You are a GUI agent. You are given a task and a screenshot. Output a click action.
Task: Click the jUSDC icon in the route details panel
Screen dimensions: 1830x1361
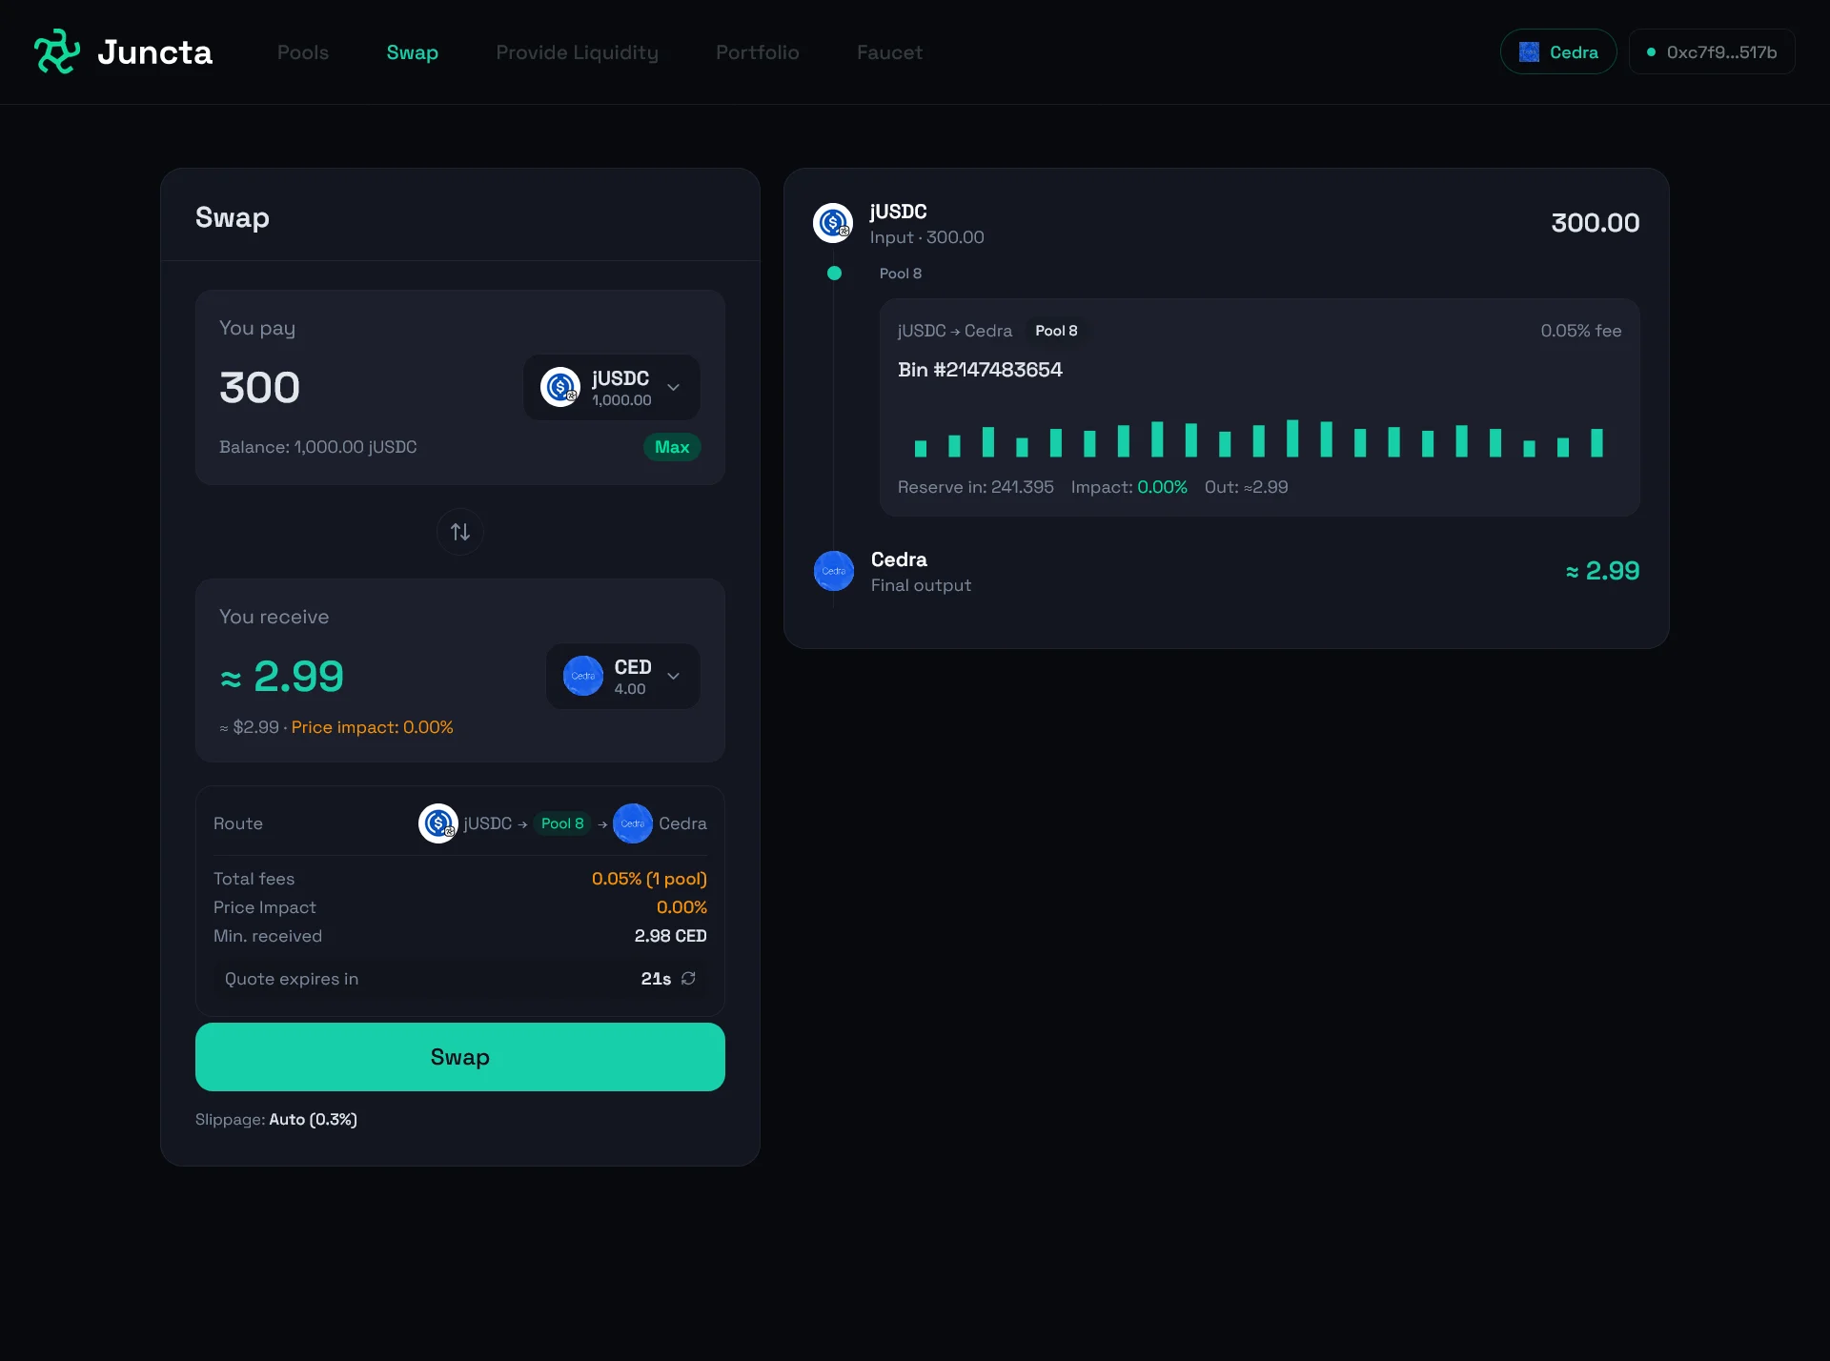coord(833,223)
